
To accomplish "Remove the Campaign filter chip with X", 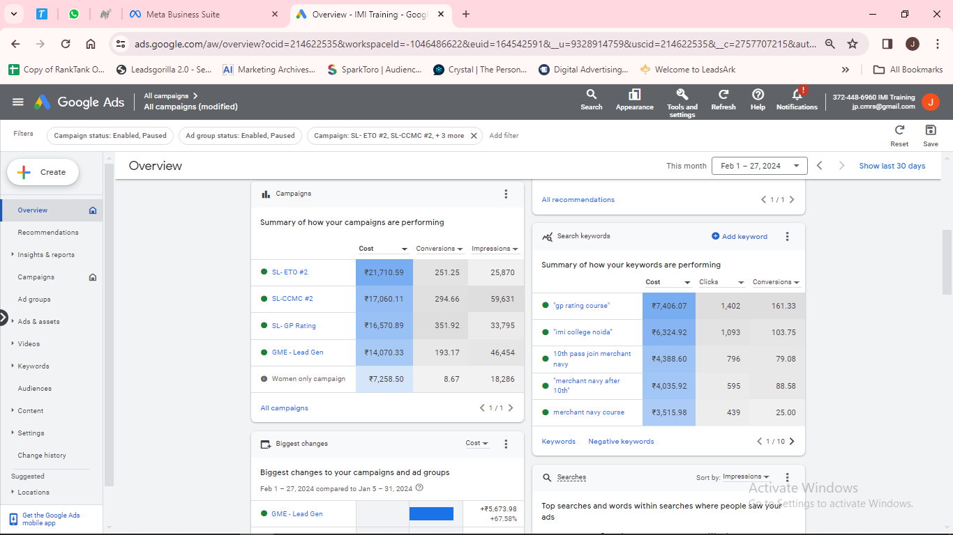I will point(474,136).
